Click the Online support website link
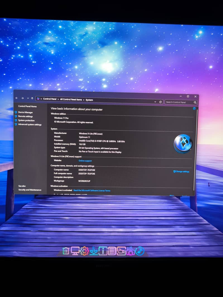 [x=85, y=161]
